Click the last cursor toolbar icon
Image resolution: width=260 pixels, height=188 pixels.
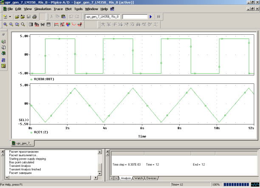pos(155,25)
